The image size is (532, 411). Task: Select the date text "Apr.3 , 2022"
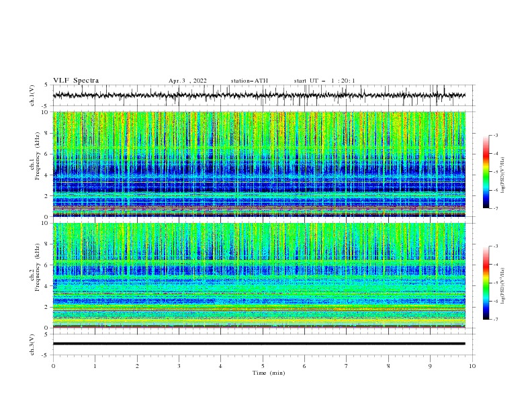point(187,81)
